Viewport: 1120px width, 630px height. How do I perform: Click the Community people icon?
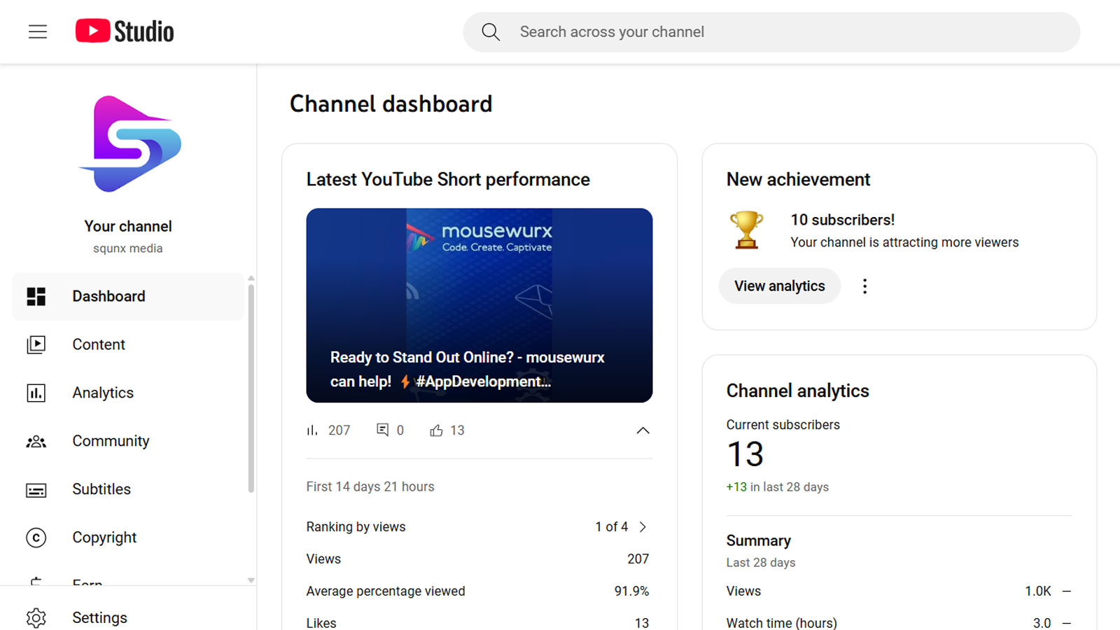36,441
